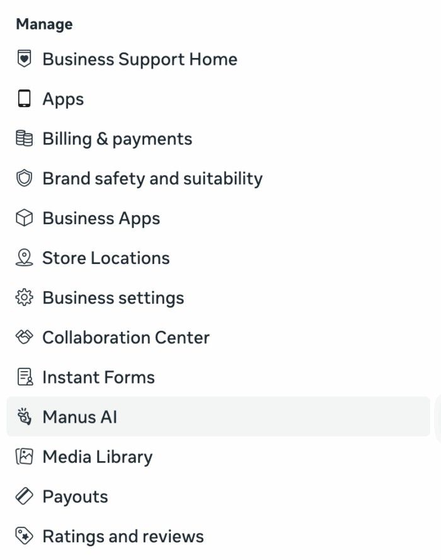Open Brand safety and suitability settings
This screenshot has height=560, width=441.
[152, 178]
